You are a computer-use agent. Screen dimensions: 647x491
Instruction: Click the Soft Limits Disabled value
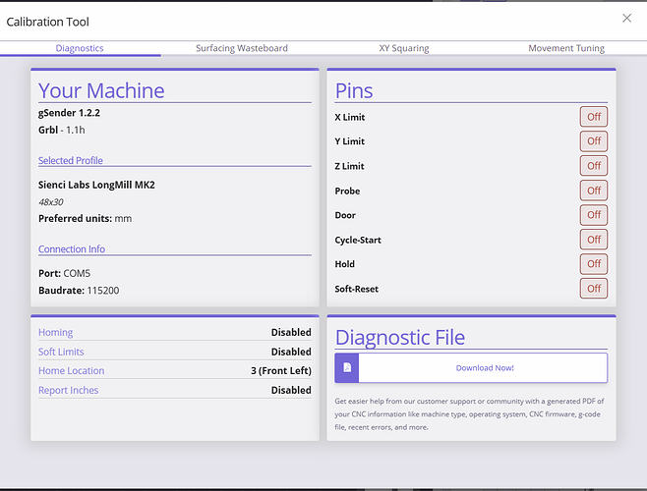(291, 352)
